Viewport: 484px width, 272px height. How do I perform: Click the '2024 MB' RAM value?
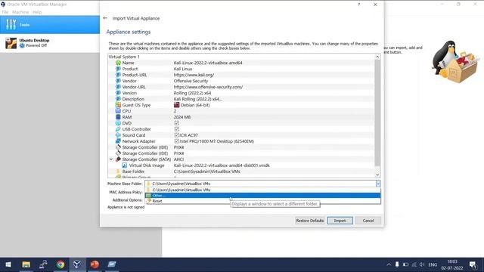click(x=182, y=117)
